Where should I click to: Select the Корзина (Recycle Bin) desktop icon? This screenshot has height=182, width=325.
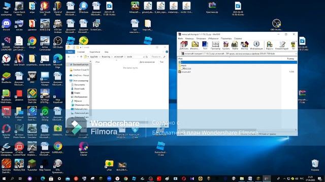[x=315, y=165]
